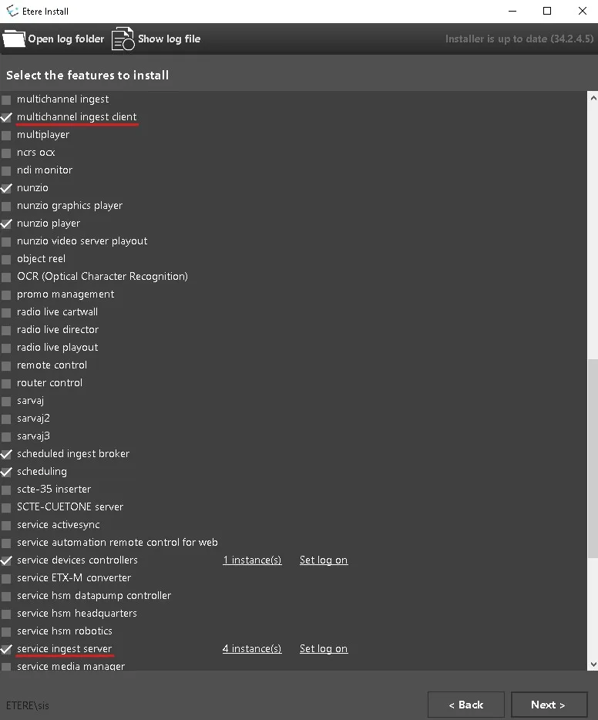Uncheck the nunzio player checkbox

click(7, 224)
